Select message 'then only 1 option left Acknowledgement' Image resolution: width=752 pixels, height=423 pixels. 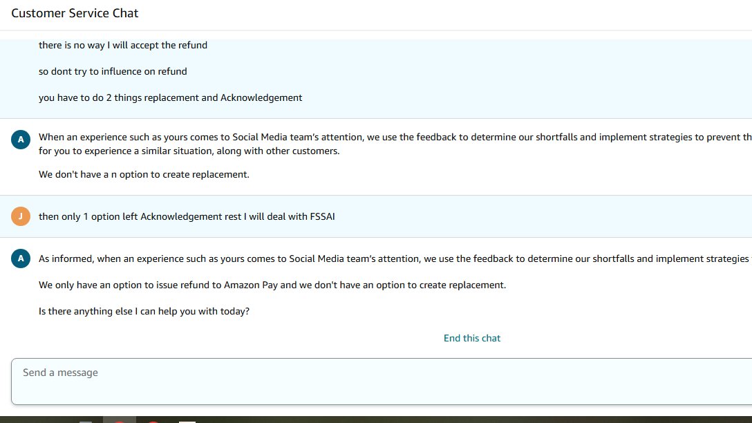(187, 217)
